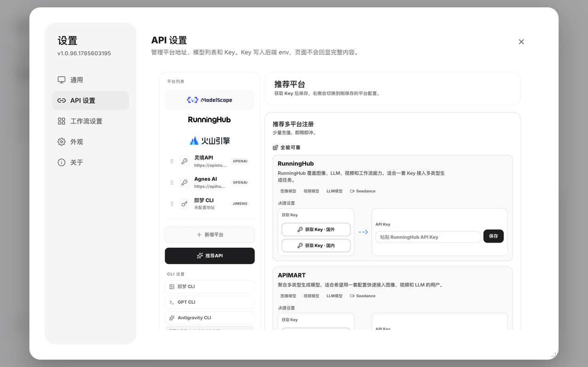Click the 图像模型 tag under RunningHub
The image size is (588, 367).
(x=288, y=191)
